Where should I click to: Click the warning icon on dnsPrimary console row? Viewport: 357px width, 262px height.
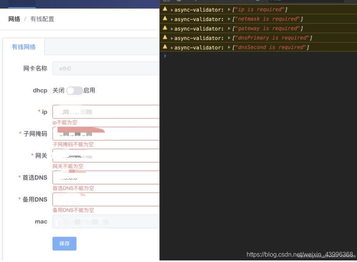[x=165, y=37]
